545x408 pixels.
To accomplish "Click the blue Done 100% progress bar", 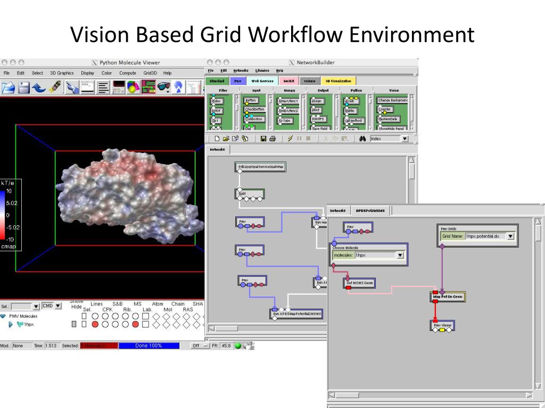I will tap(149, 345).
